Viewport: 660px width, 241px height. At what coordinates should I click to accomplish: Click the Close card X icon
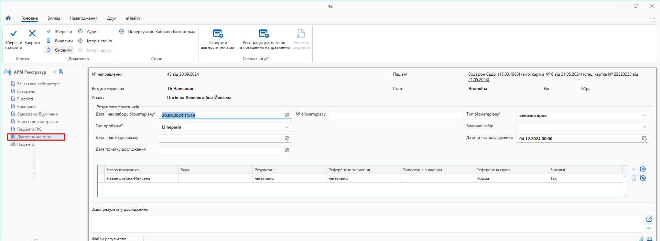pos(32,33)
